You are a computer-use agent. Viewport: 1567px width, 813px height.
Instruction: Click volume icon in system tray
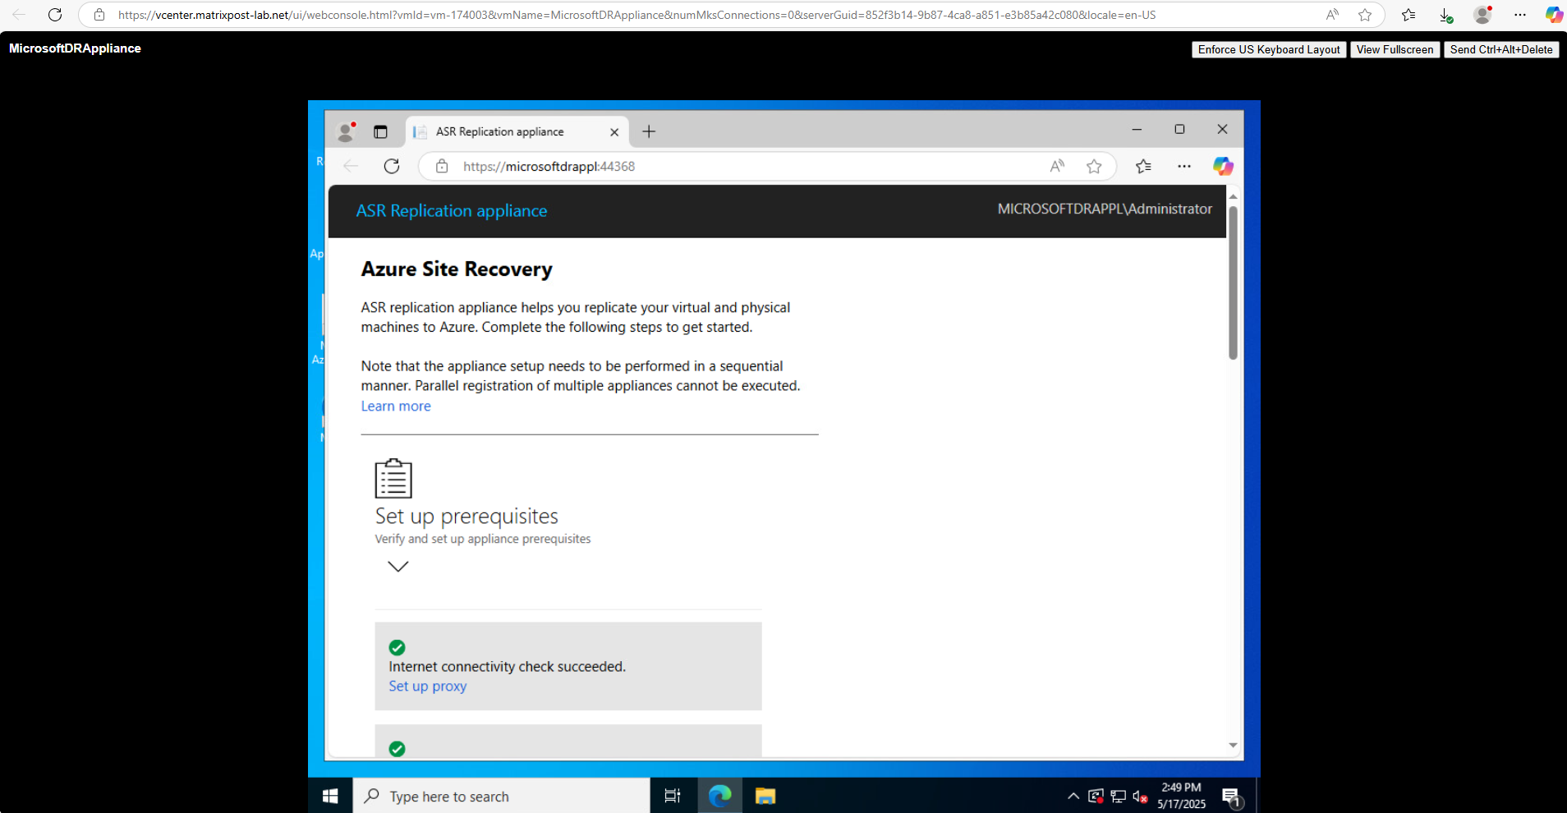tap(1140, 796)
